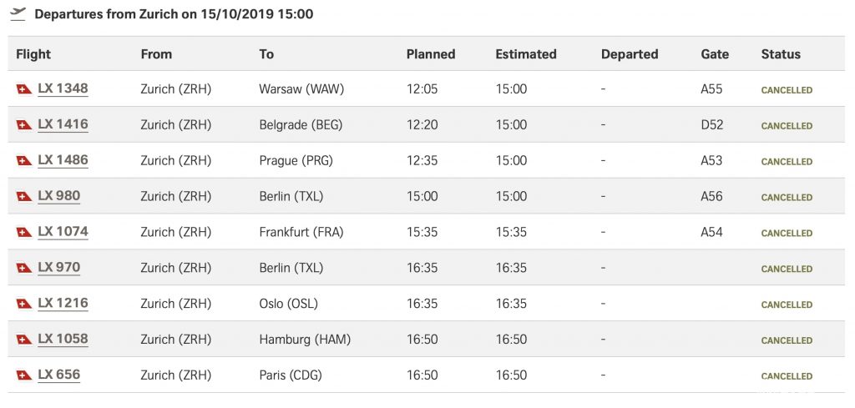
Task: Click the airline icon next to LX 1486
Action: (x=24, y=161)
